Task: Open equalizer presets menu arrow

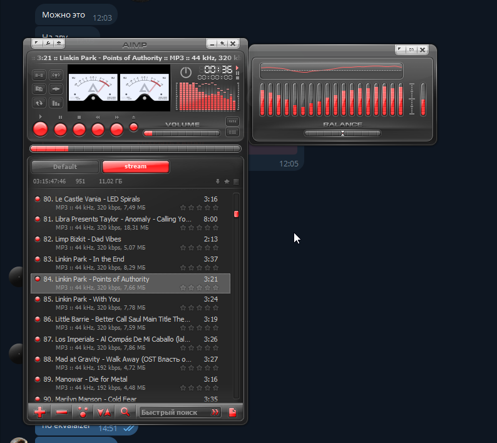Action: click(x=400, y=49)
